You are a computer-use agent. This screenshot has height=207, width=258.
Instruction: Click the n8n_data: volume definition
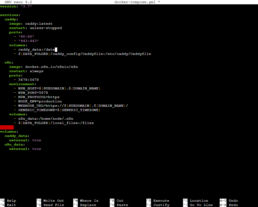pyautogui.click(x=15, y=145)
